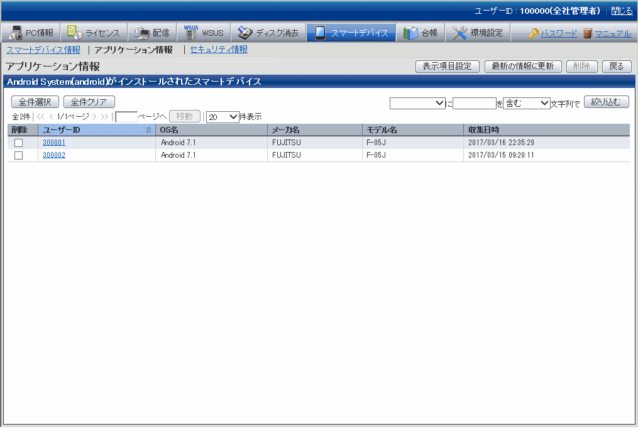Click the 最新の情報に更新 button
The width and height of the screenshot is (638, 429).
(522, 67)
